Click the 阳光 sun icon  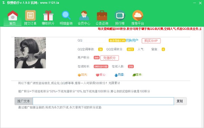(x=79, y=75)
